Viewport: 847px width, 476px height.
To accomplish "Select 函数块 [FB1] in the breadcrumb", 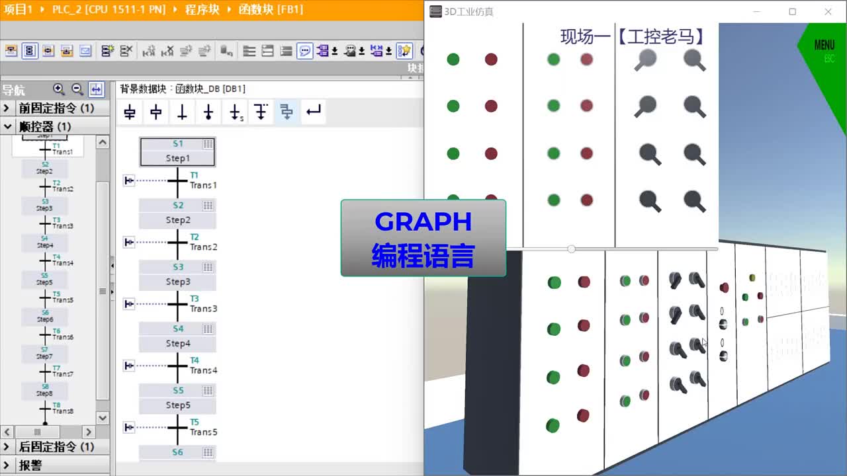I will point(271,10).
